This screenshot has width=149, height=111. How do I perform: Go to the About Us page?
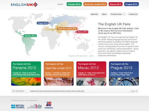[x=94, y=14]
